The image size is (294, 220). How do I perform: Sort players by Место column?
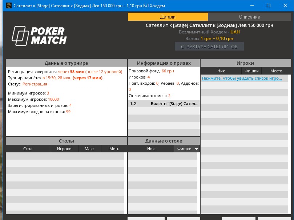pos(276,71)
